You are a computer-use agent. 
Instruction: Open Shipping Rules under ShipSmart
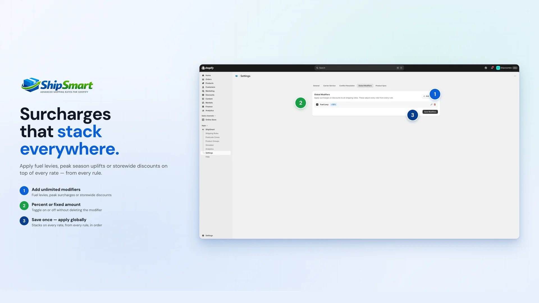coord(212,134)
